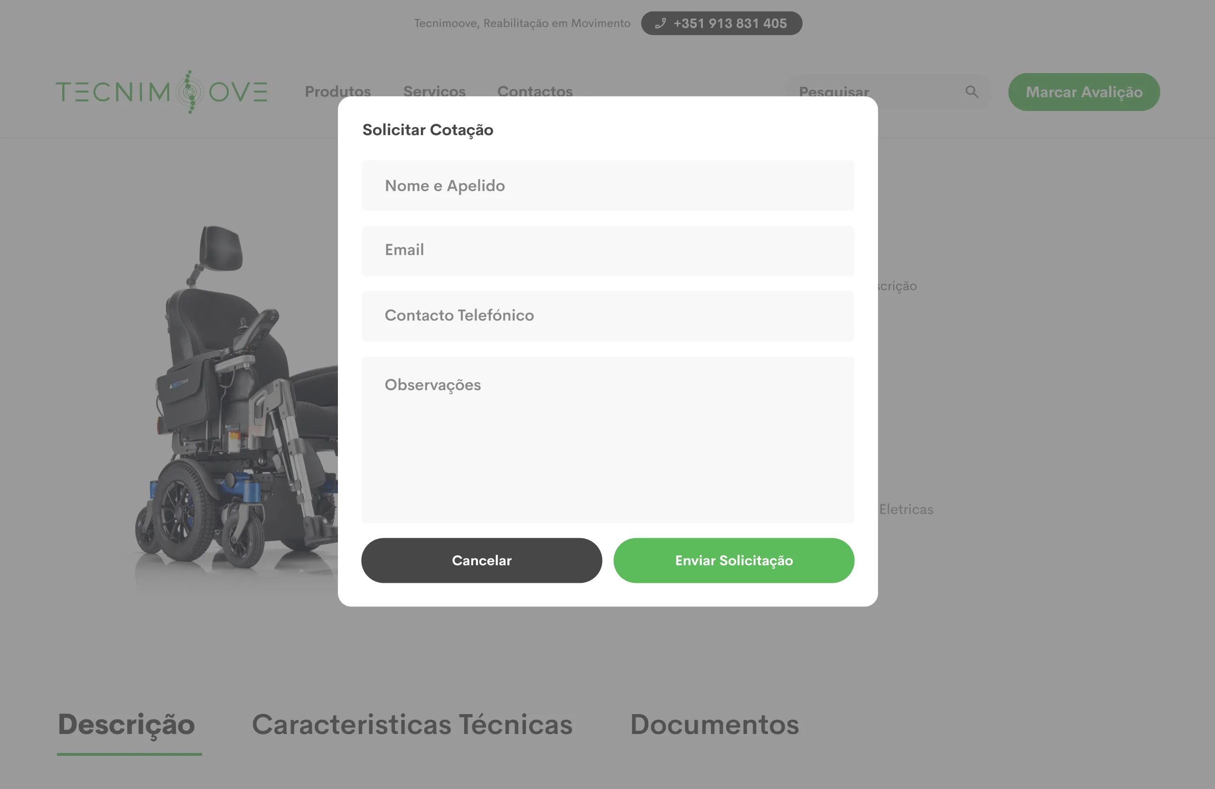
Task: Click the search magnifier icon
Action: click(x=972, y=92)
